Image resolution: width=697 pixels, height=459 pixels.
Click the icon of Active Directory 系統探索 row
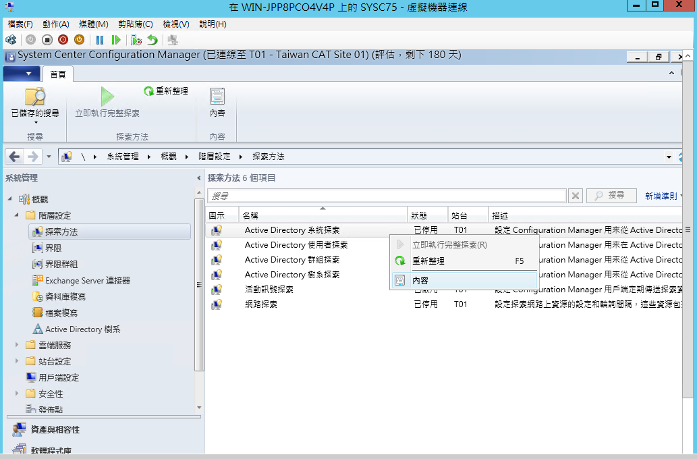(217, 230)
